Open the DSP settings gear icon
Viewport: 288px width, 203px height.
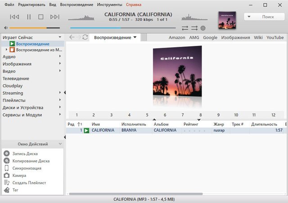point(203,28)
